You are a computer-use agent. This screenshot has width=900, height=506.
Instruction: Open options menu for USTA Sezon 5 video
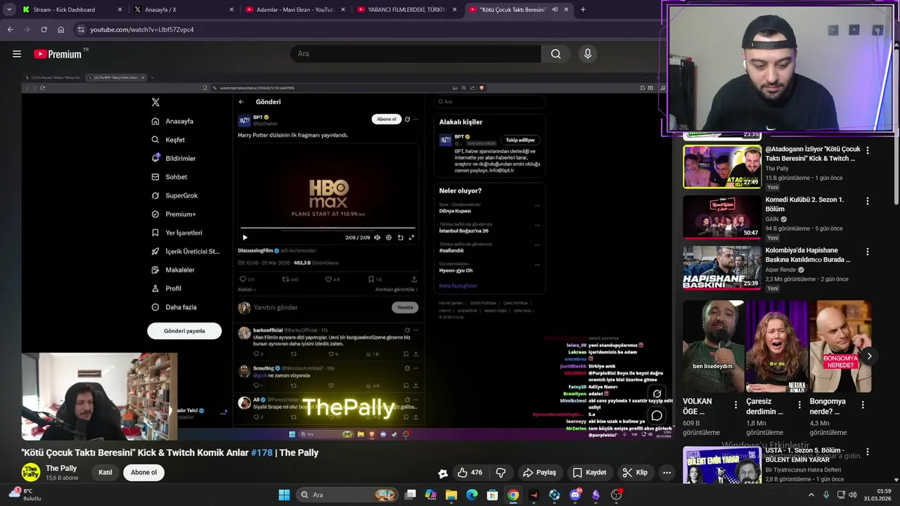tap(868, 452)
